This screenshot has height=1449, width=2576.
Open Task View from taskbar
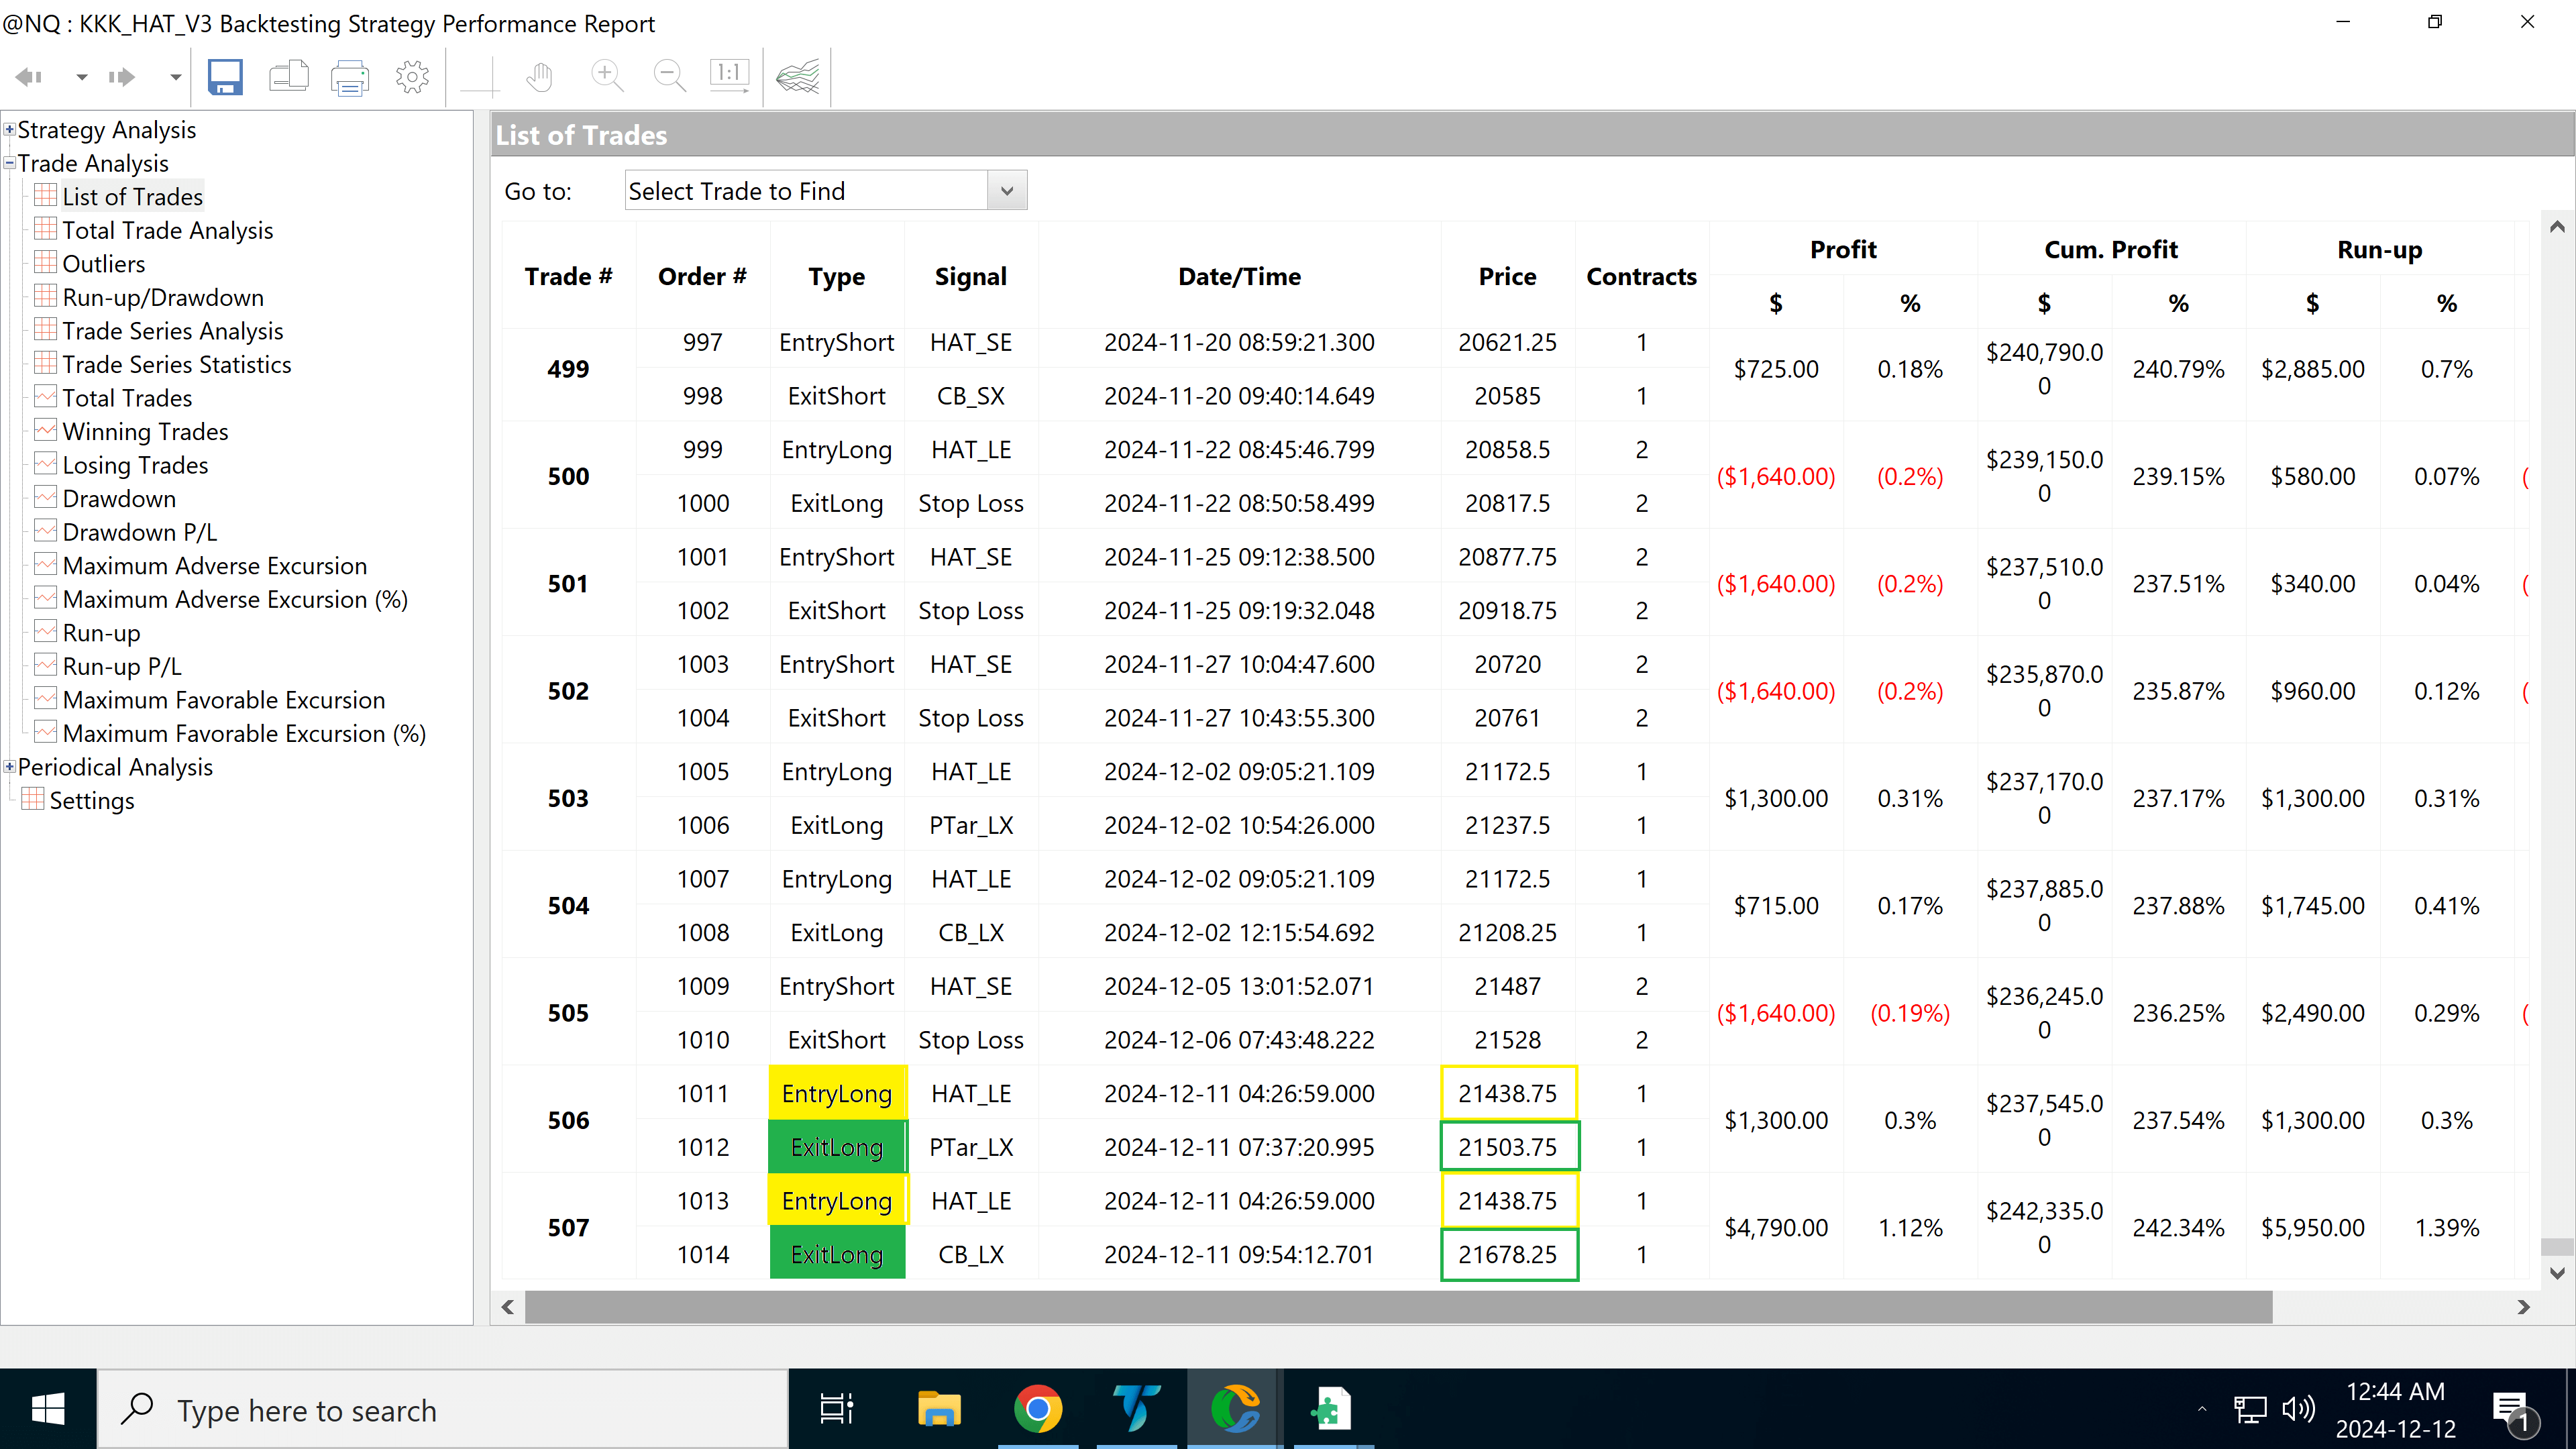coord(836,1409)
